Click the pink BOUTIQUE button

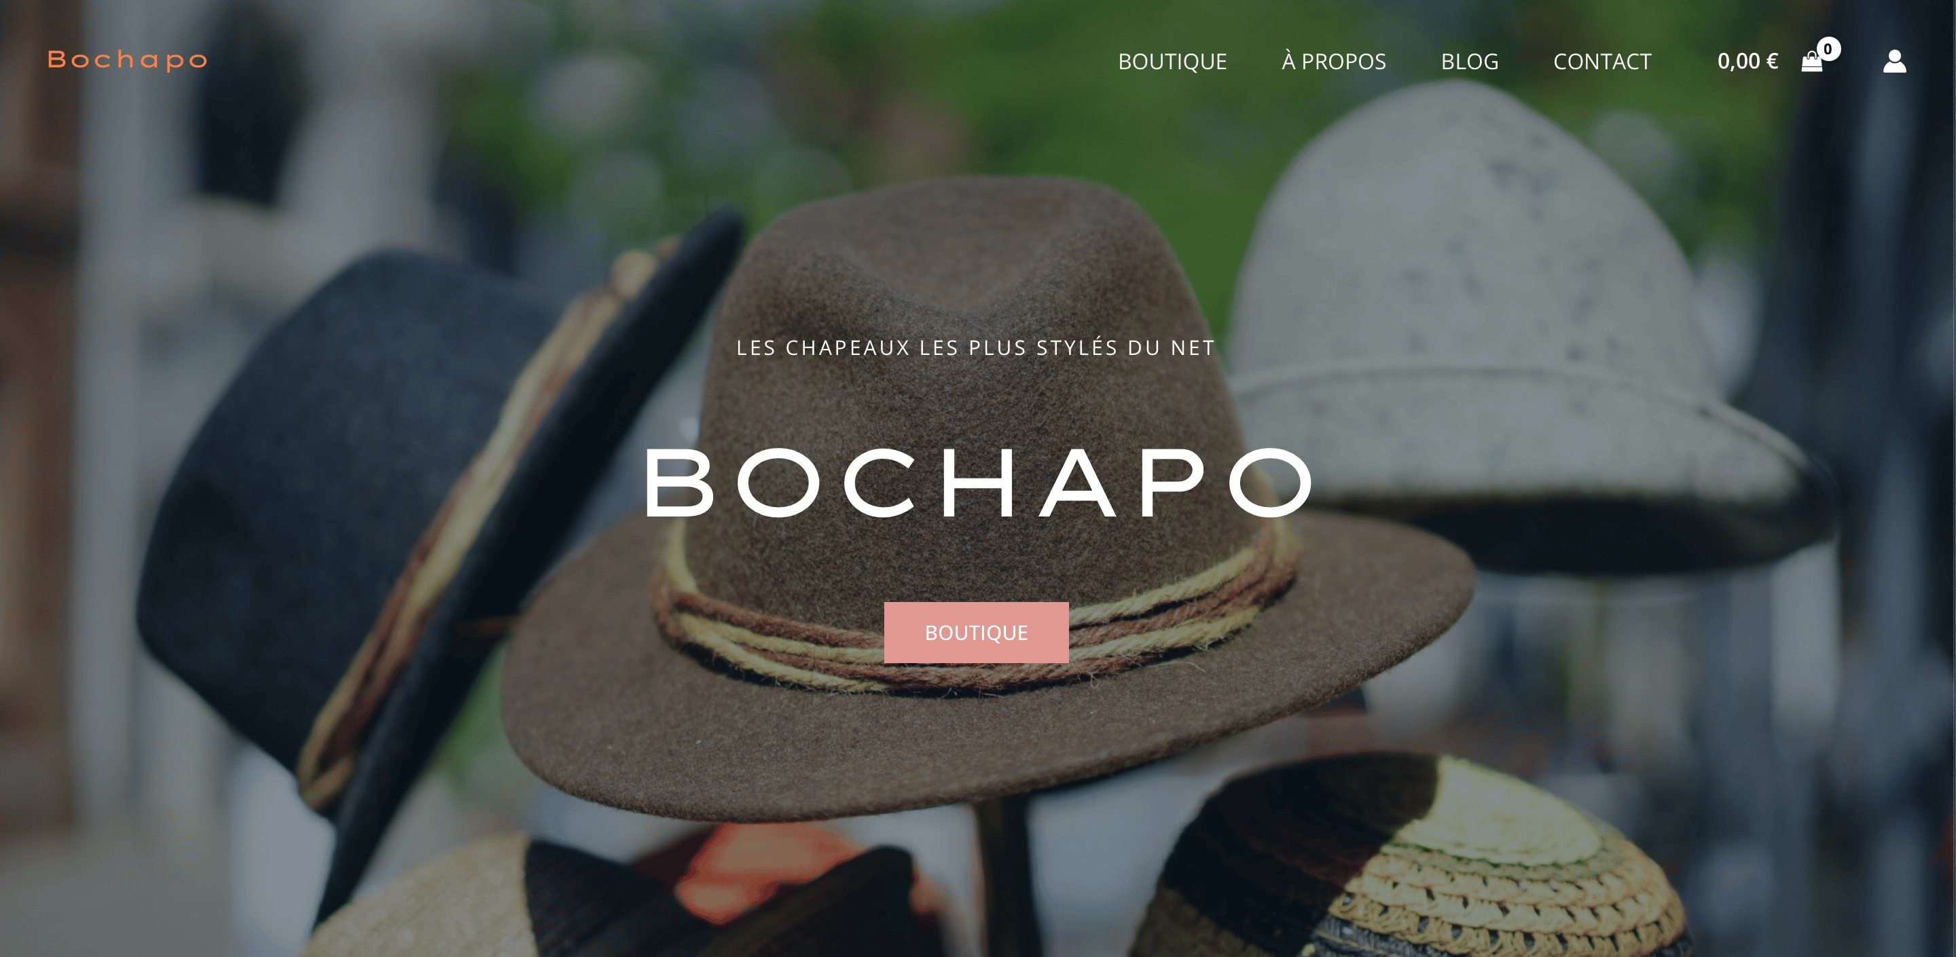976,632
